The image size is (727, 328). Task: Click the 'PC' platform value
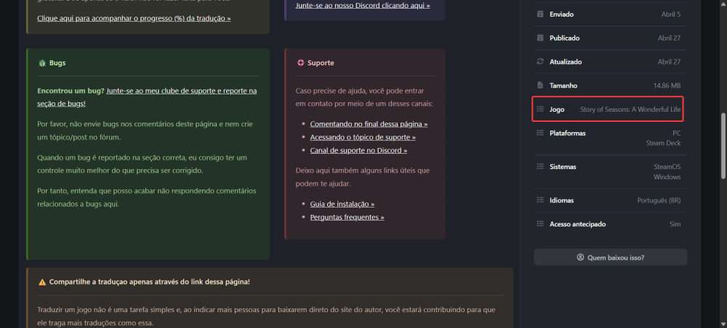click(677, 133)
